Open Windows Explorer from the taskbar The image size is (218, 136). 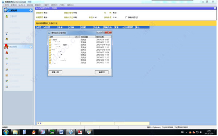tap(15, 132)
